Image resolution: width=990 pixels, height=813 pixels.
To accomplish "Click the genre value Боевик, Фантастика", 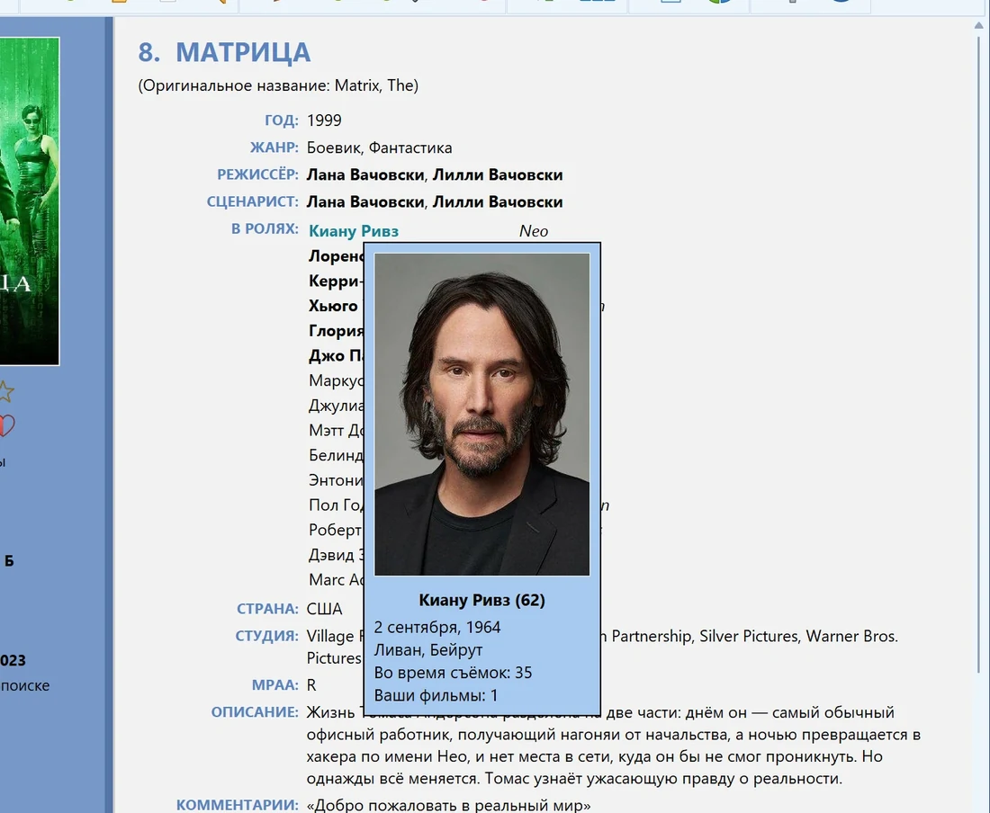I will [380, 147].
